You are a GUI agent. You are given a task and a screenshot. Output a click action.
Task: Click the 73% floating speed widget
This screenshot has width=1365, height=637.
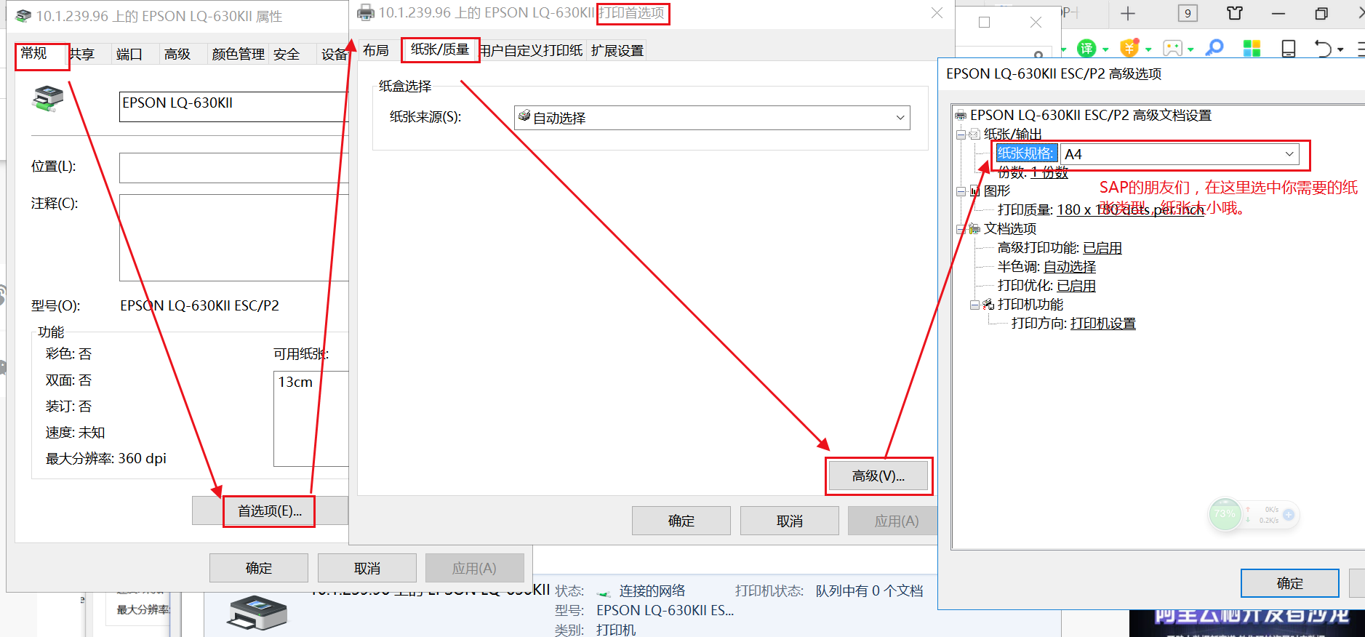pyautogui.click(x=1225, y=514)
